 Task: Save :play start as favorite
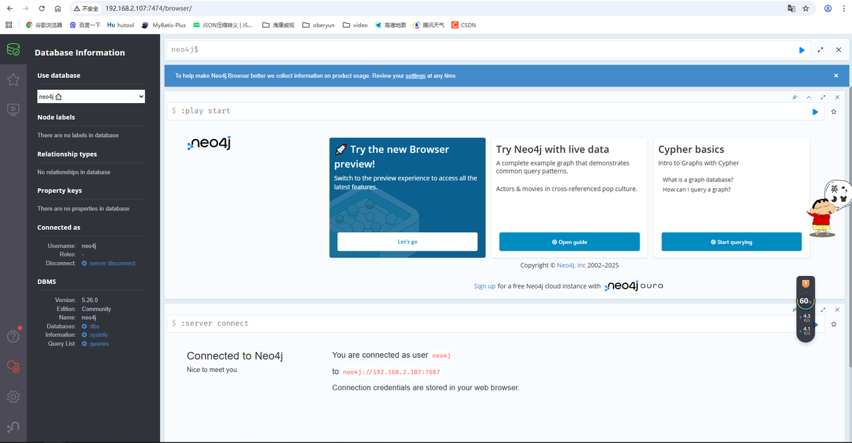coord(833,112)
